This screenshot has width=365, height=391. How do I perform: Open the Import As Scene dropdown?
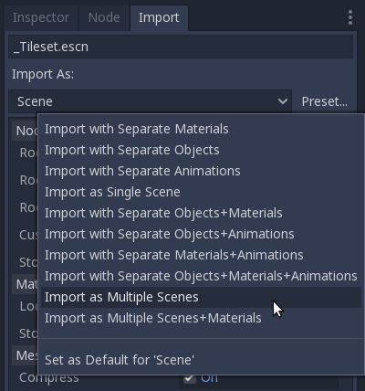tap(150, 101)
